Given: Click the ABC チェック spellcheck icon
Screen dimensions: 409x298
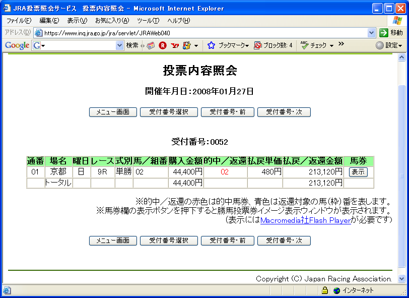Looking at the screenshot, I should point(304,45).
